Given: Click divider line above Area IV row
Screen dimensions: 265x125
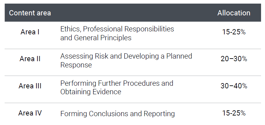Looking at the screenshot, I should 133,103.
